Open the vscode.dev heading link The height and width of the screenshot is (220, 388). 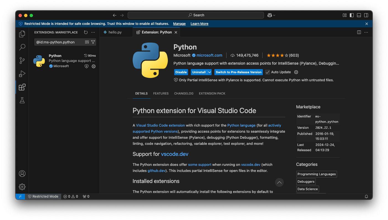point(174,154)
